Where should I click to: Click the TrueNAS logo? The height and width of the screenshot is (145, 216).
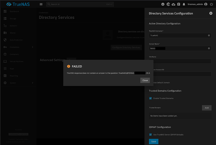19,4
